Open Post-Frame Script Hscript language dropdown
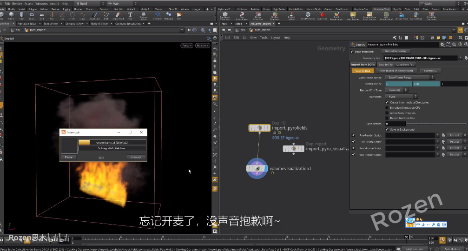Screen dimensions: 468x251 pos(457,148)
